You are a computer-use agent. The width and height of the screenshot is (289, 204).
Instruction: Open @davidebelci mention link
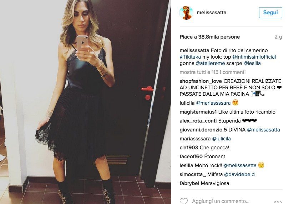coord(240,174)
